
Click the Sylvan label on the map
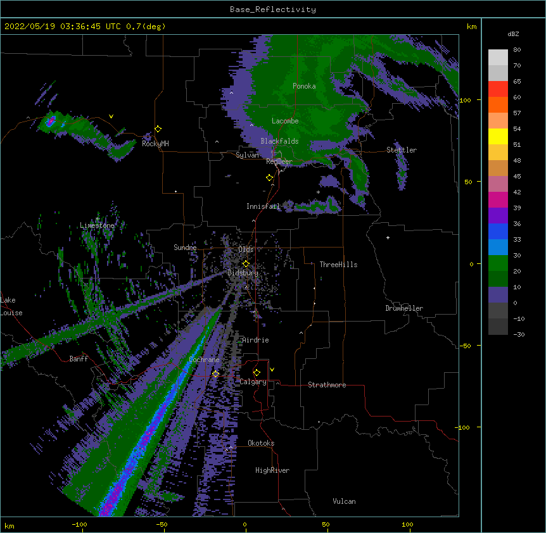[x=247, y=155]
